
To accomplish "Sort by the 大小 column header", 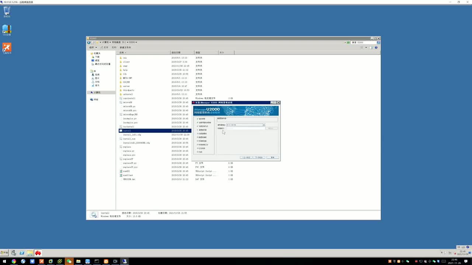I will pyautogui.click(x=226, y=53).
